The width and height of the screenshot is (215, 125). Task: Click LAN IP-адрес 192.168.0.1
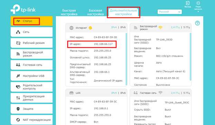(101, 108)
